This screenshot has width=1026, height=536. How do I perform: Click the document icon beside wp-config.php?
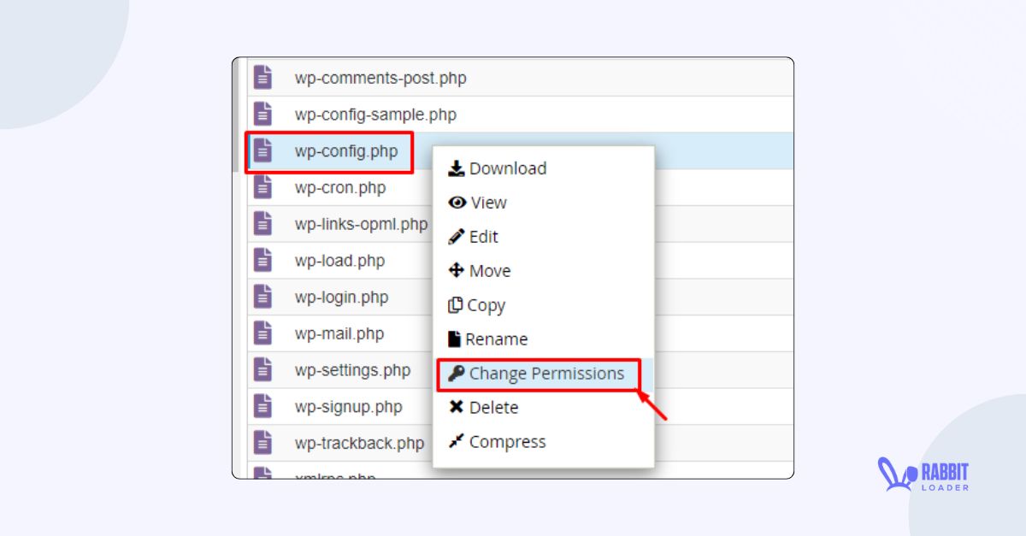pyautogui.click(x=262, y=150)
